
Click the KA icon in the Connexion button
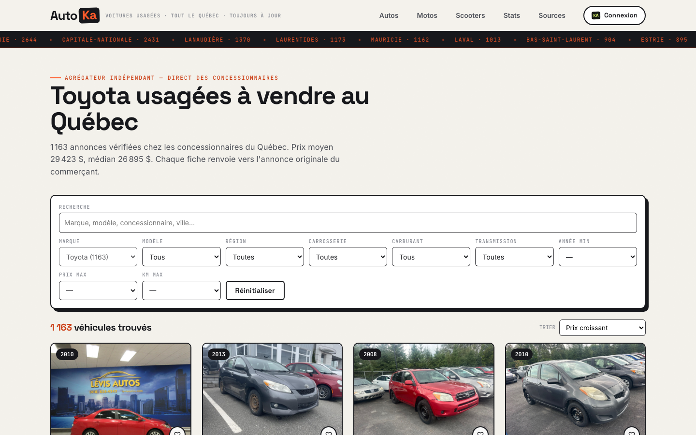596,15
